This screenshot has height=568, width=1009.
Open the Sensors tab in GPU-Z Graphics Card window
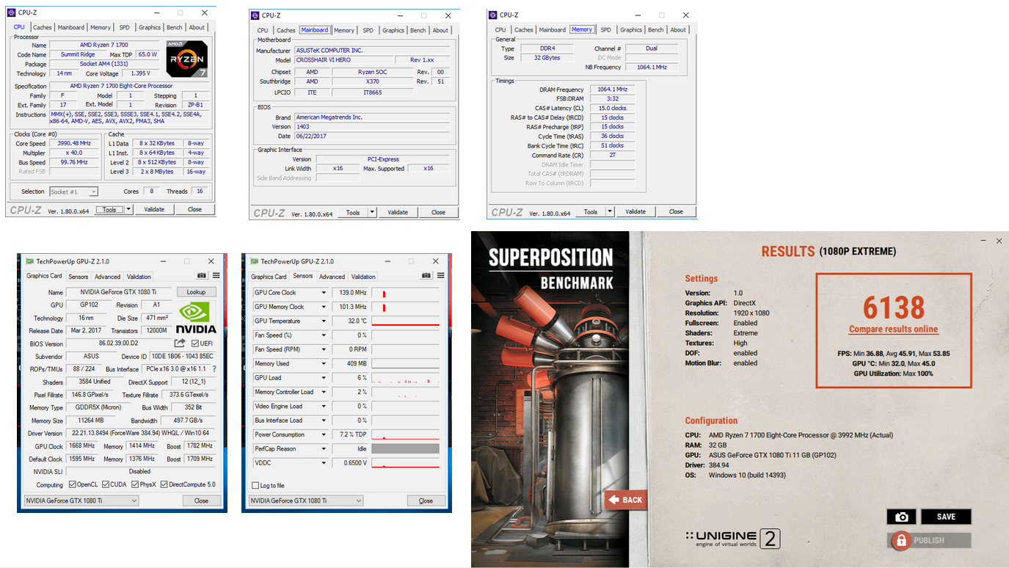point(78,277)
